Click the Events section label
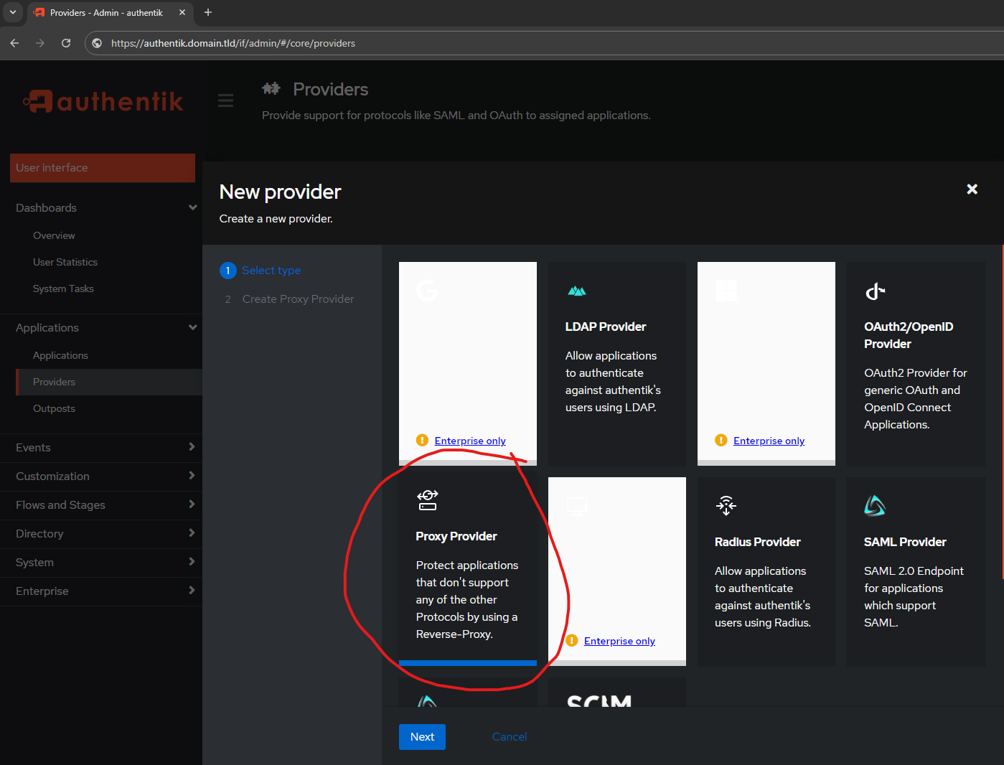 33,448
